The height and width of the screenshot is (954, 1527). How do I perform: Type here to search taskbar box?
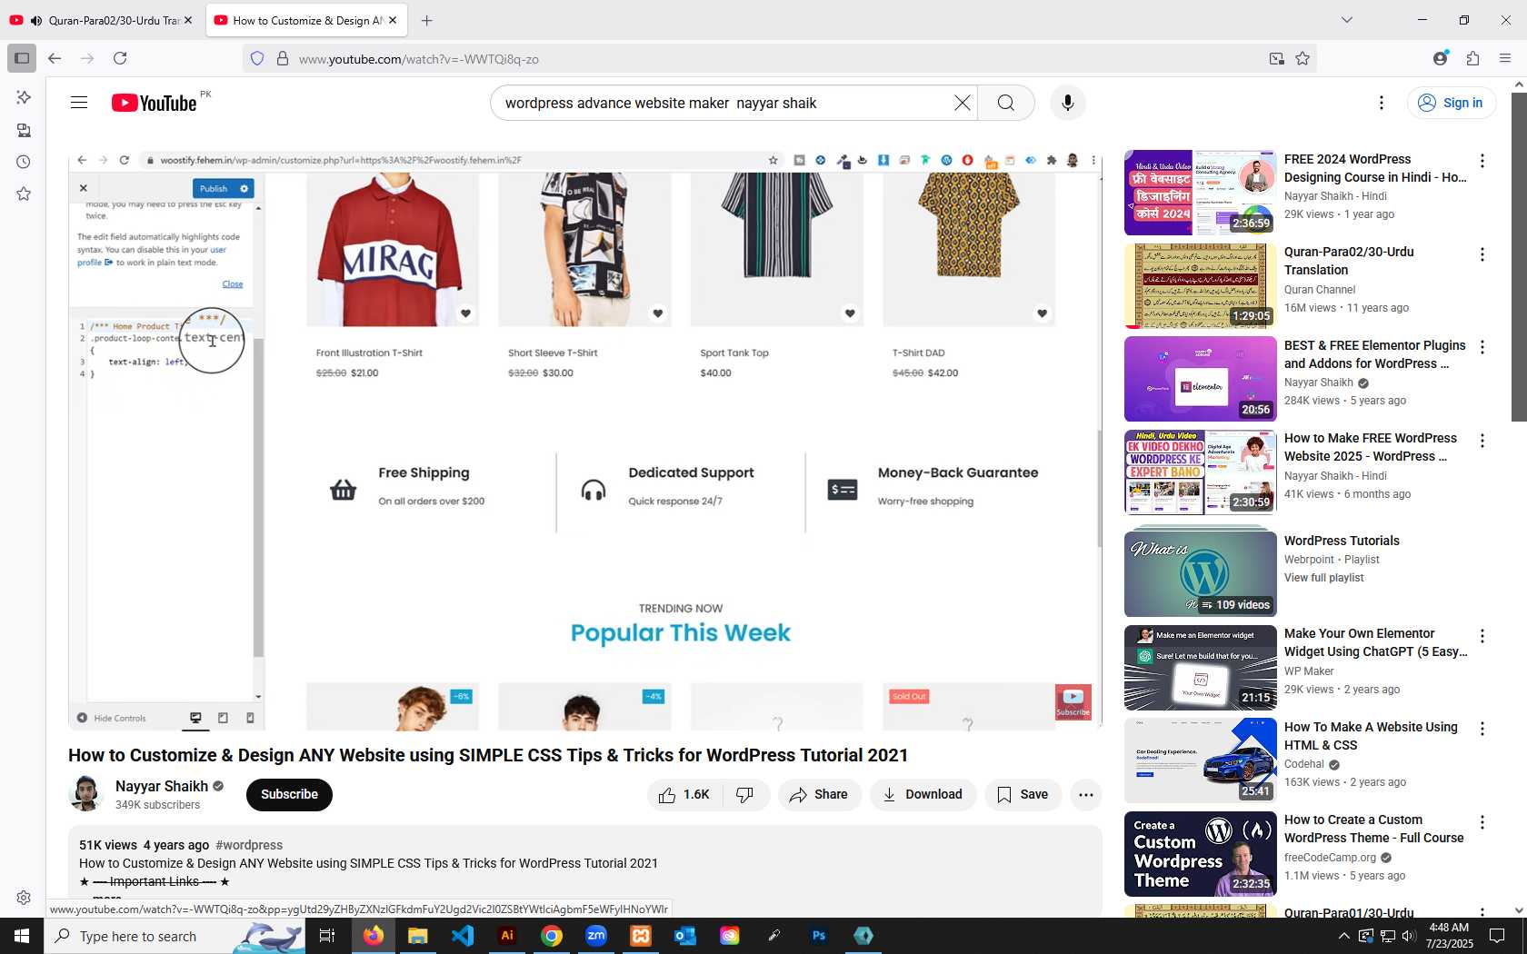[173, 936]
